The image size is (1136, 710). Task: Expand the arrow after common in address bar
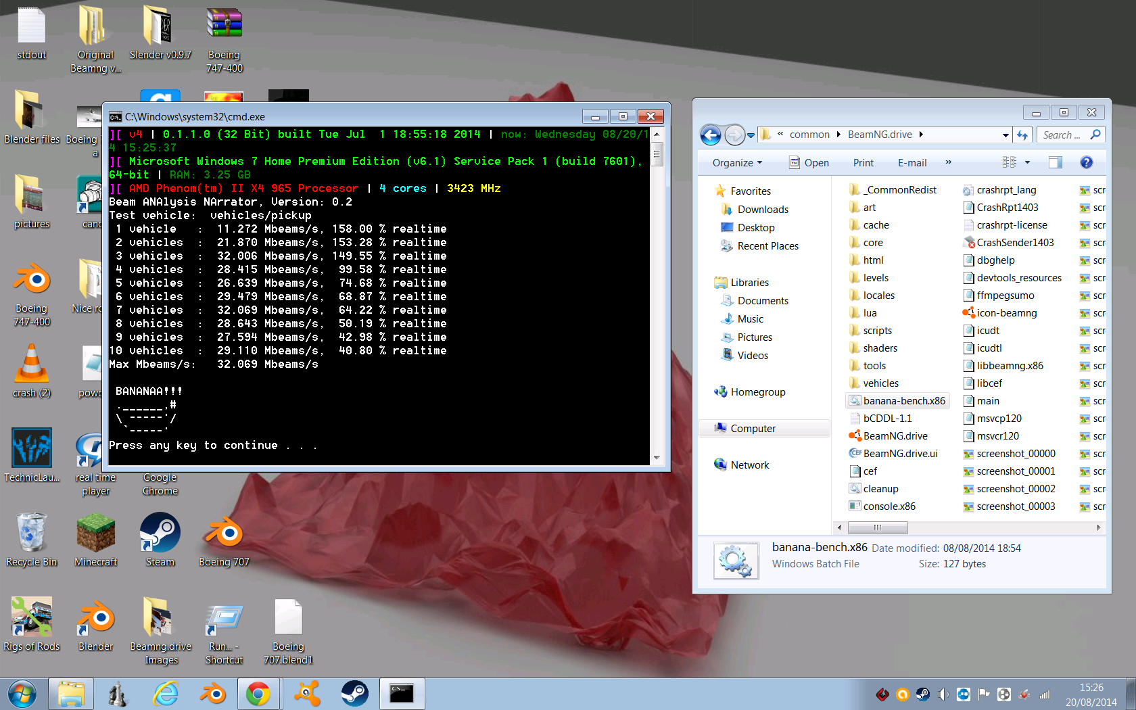point(838,135)
